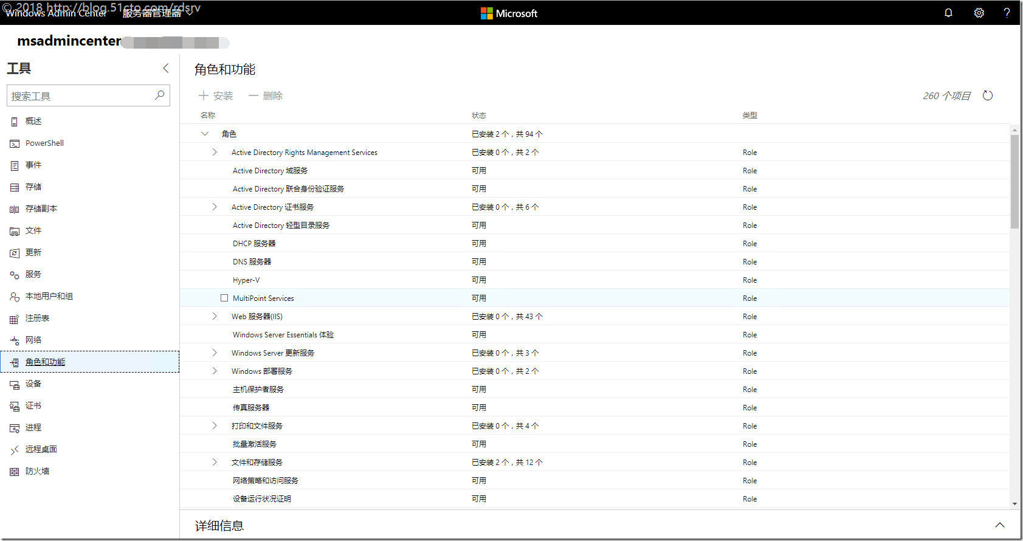Image resolution: width=1023 pixels, height=541 pixels.
Task: Select 网络策略和访问服务 row
Action: pos(594,480)
